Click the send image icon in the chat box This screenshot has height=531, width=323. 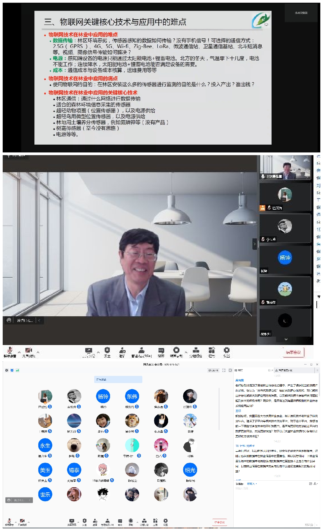pos(310,483)
